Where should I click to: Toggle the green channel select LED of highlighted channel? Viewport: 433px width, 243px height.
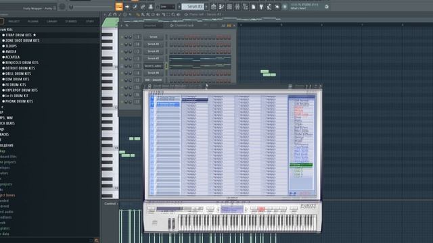pos(166,66)
